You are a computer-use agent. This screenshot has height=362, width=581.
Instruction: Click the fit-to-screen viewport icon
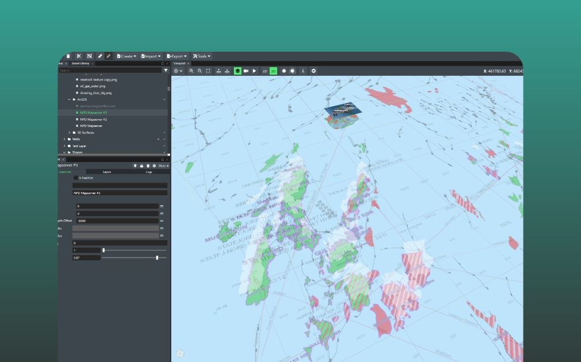tap(208, 71)
